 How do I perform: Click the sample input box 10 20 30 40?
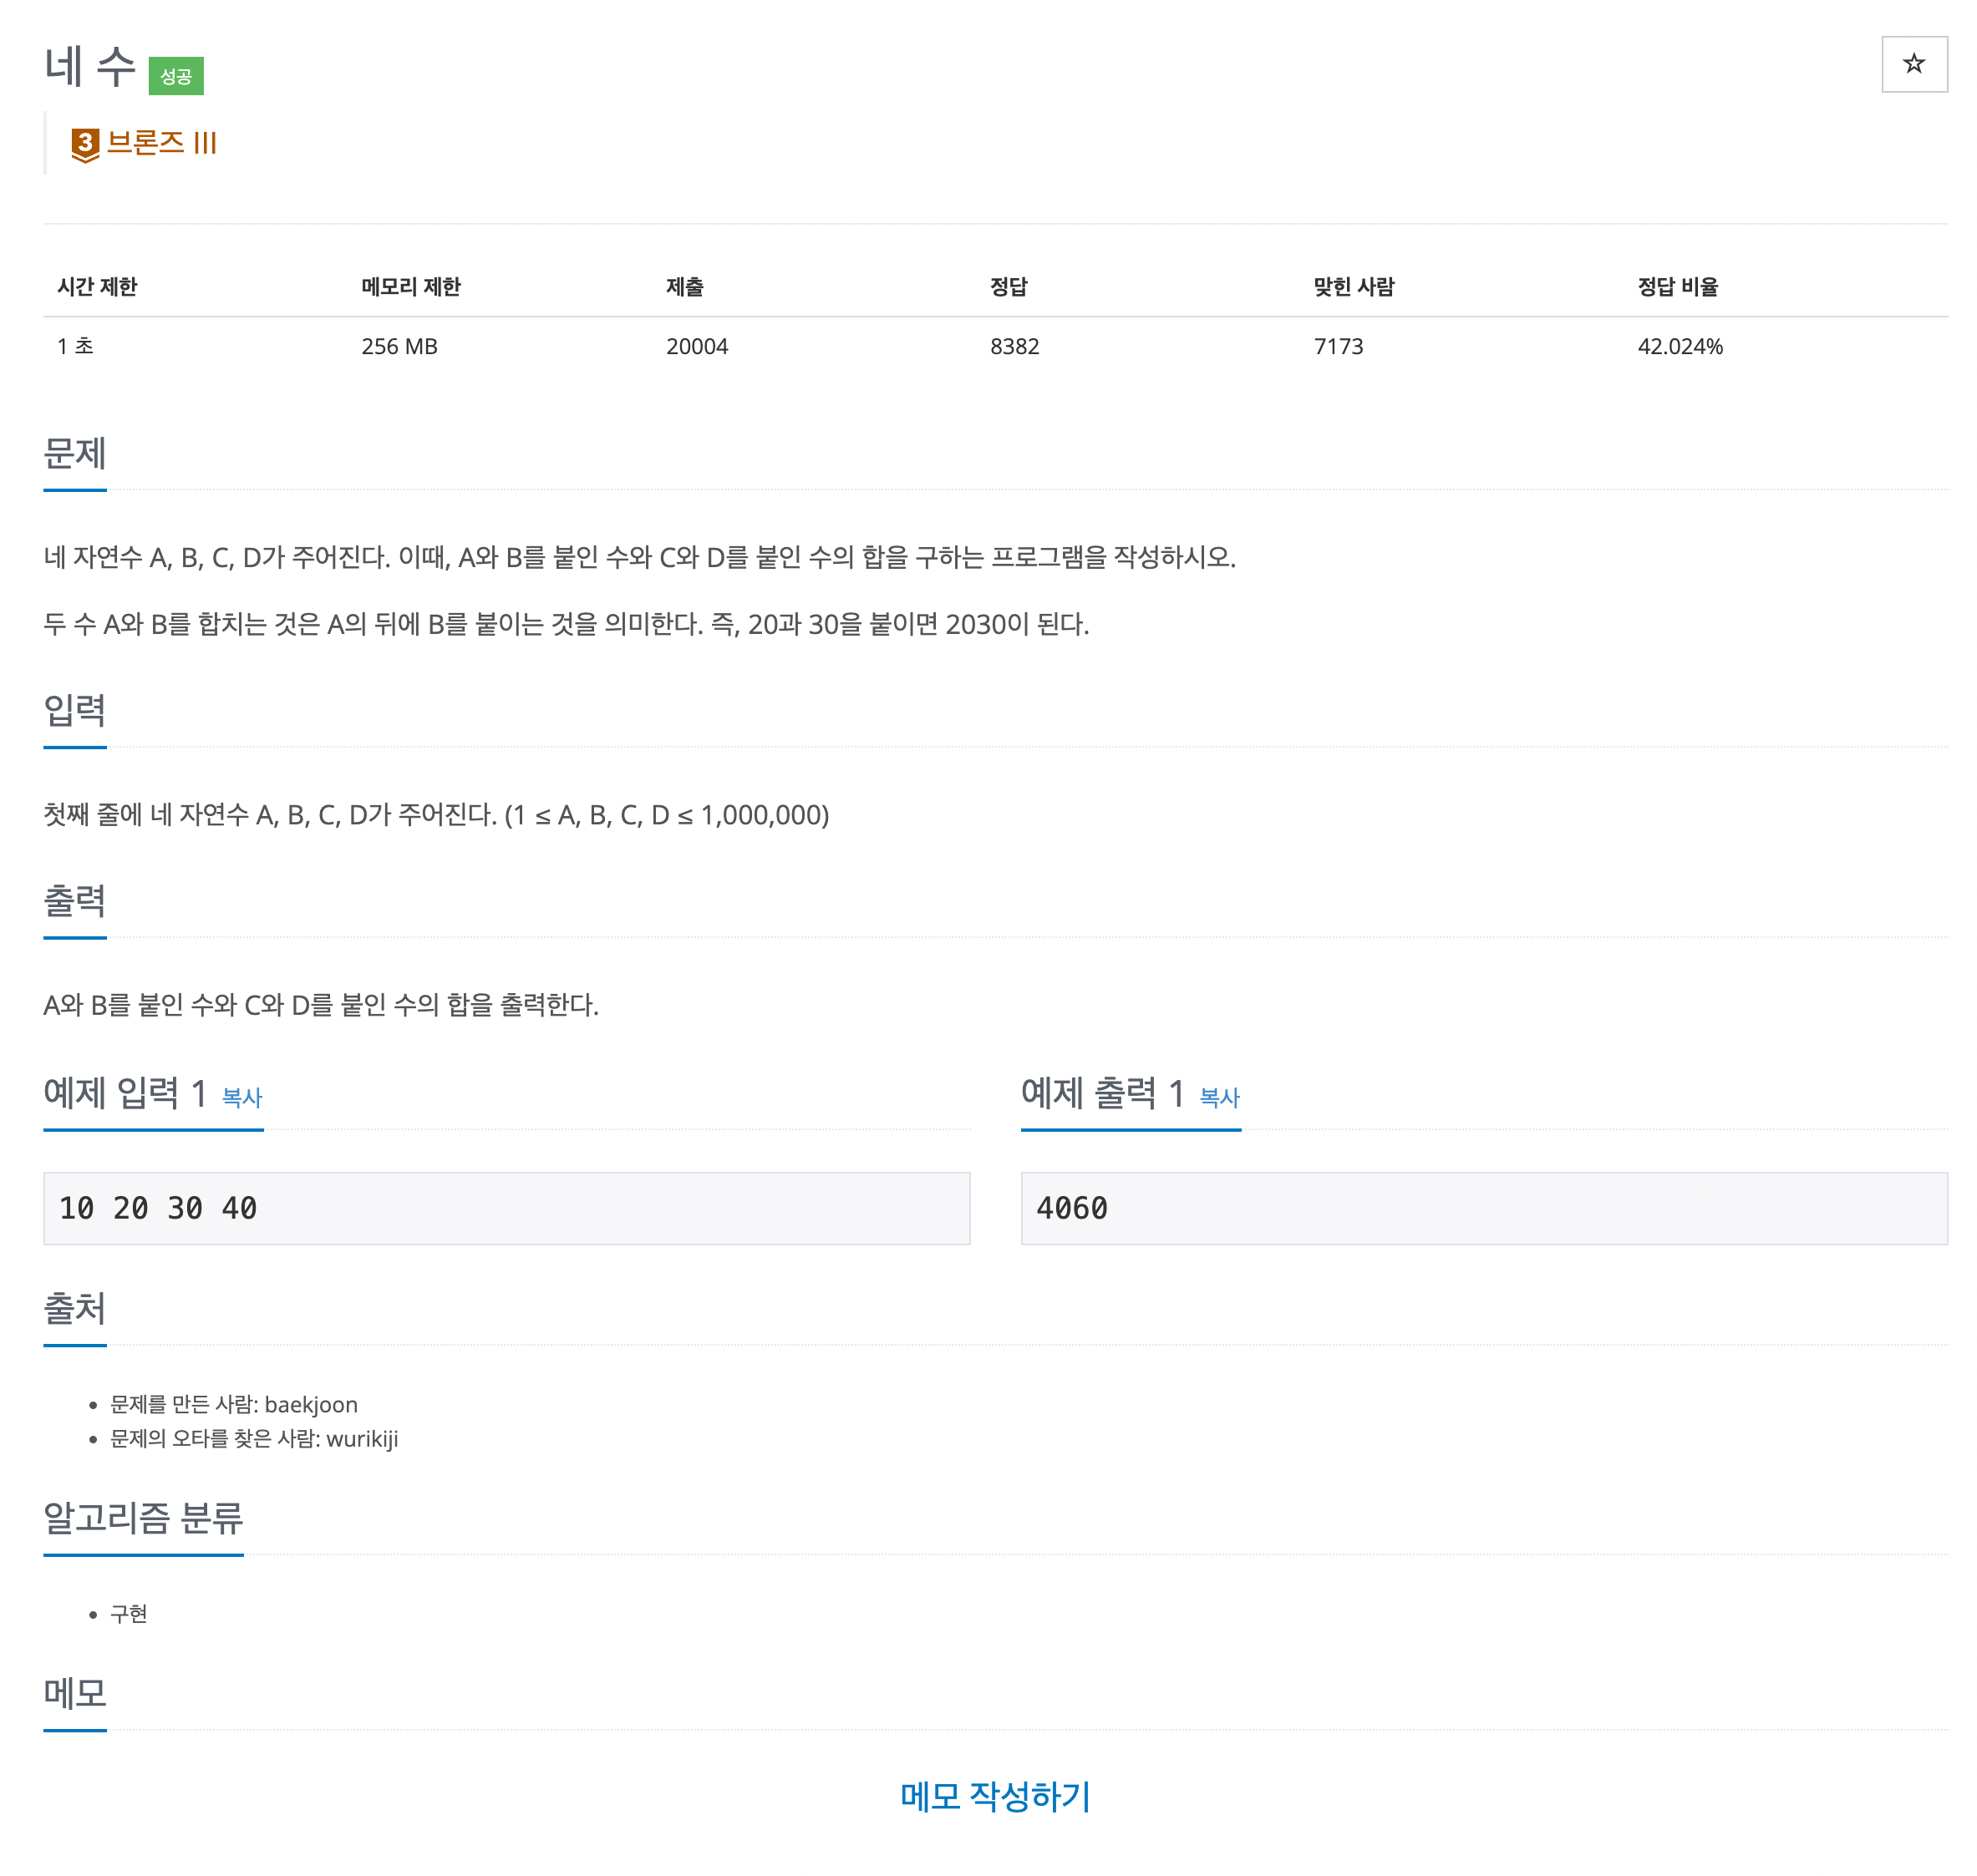[506, 1208]
